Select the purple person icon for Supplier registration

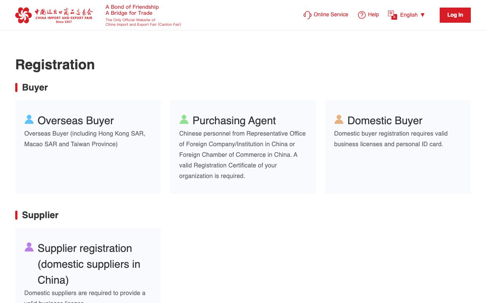pos(29,247)
